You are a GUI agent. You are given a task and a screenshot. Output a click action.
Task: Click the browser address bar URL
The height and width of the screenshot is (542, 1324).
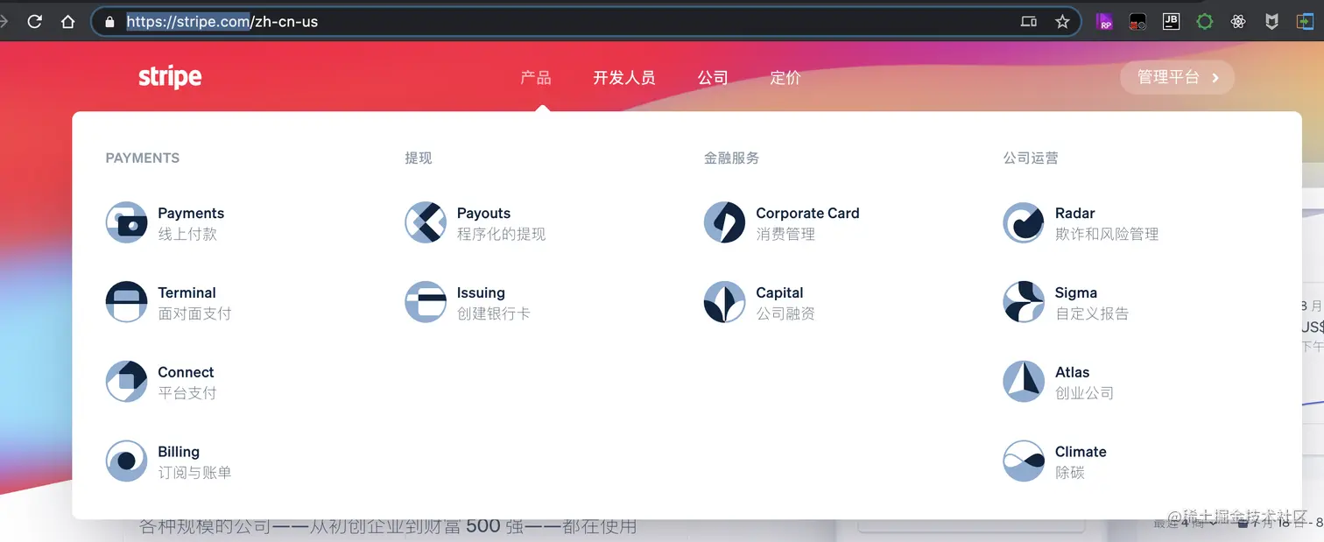222,22
